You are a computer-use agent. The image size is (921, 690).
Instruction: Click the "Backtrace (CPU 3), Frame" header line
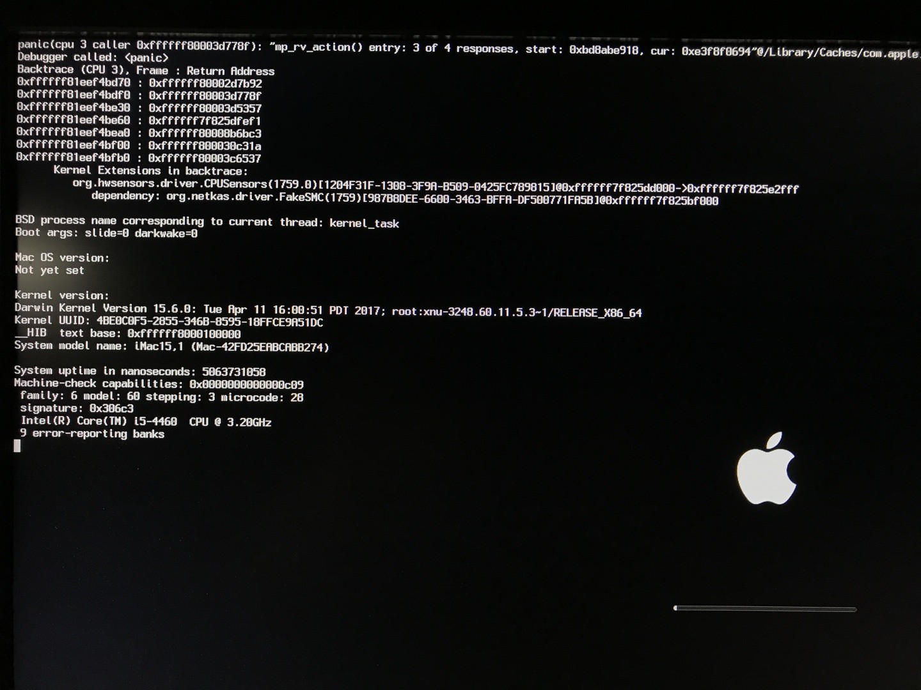pos(146,70)
